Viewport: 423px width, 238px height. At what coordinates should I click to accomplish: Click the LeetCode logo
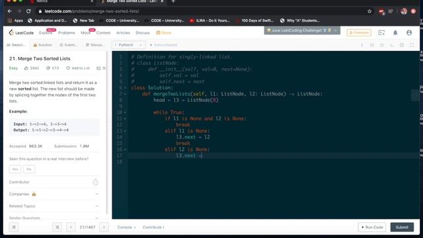[21, 32]
